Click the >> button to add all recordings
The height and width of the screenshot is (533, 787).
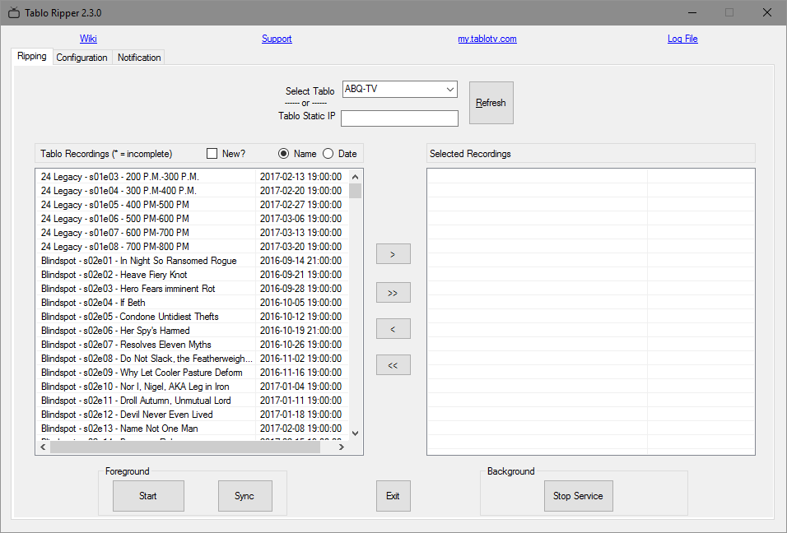pos(393,292)
